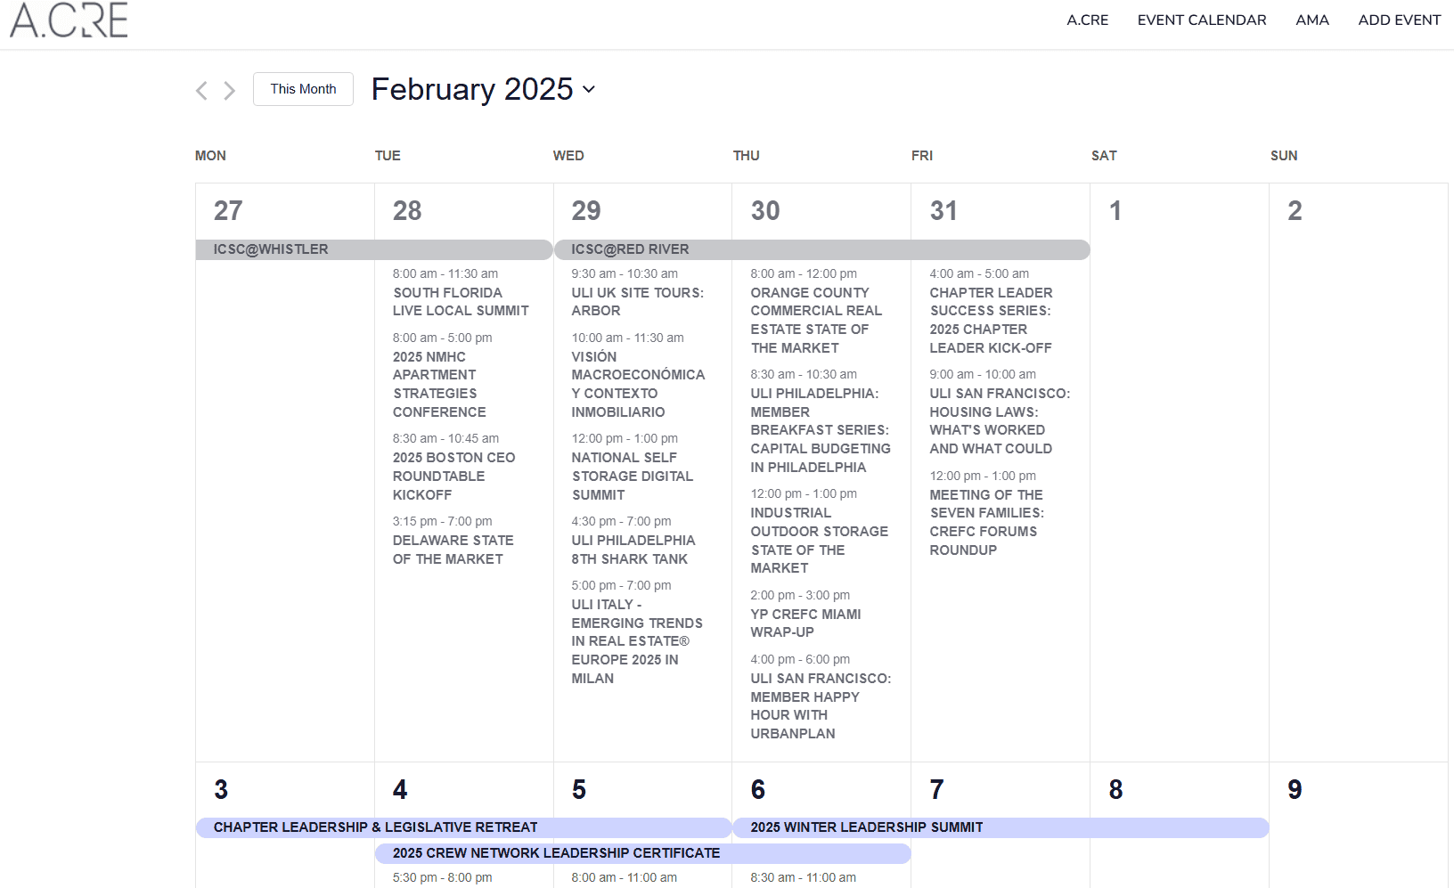Open ULI San Francisco Member Happy Hour event
Viewport: 1454px width, 888px height.
pyautogui.click(x=821, y=705)
